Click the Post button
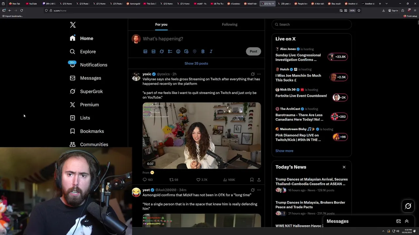The image size is (419, 235). click(253, 51)
